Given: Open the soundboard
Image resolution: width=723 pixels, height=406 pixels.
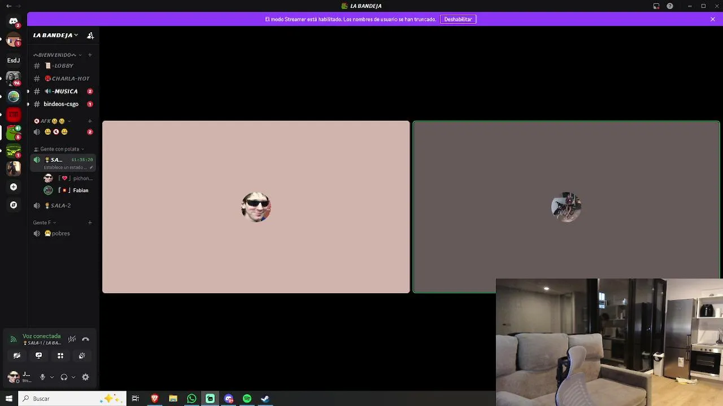Looking at the screenshot, I should click(x=82, y=356).
